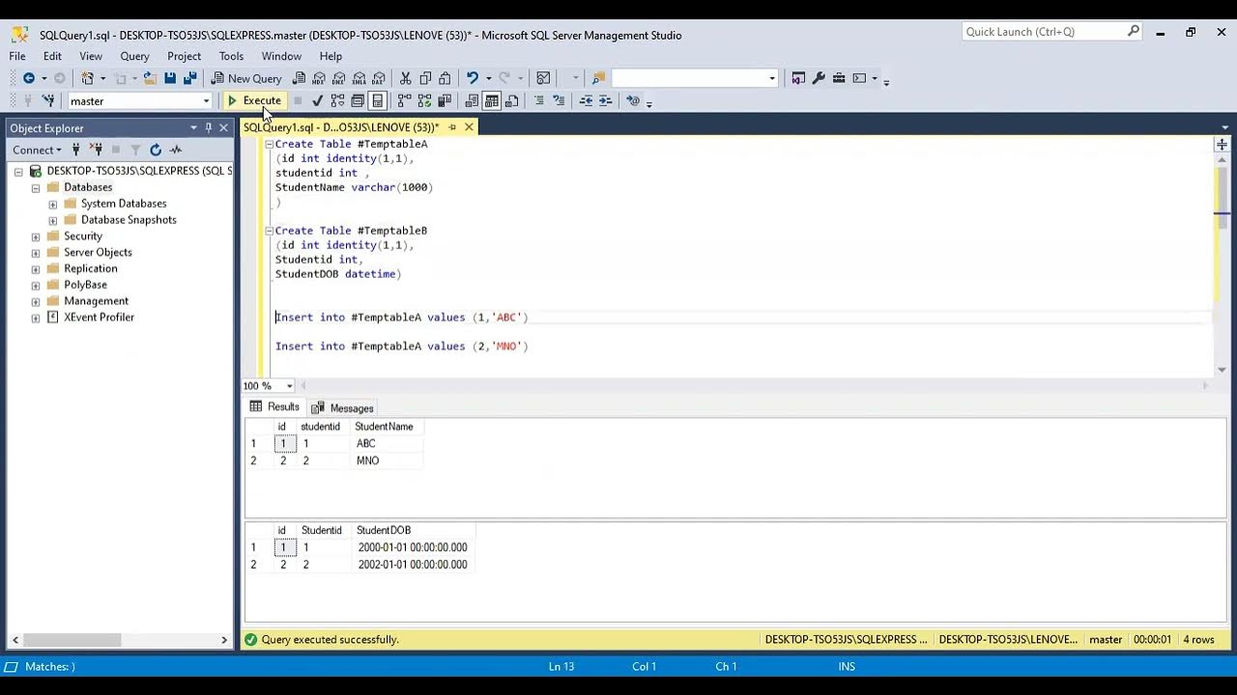The width and height of the screenshot is (1237, 695).
Task: Click the New Query button
Action: [x=246, y=78]
